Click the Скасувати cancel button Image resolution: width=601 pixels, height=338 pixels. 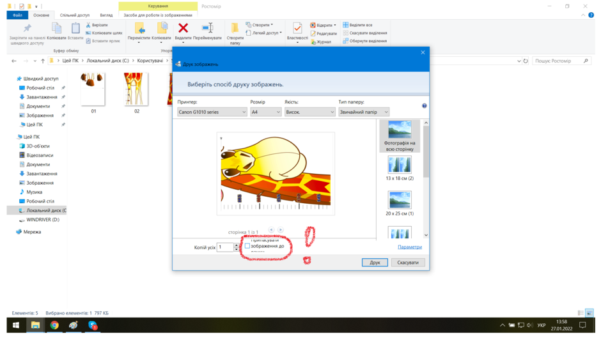coord(408,263)
